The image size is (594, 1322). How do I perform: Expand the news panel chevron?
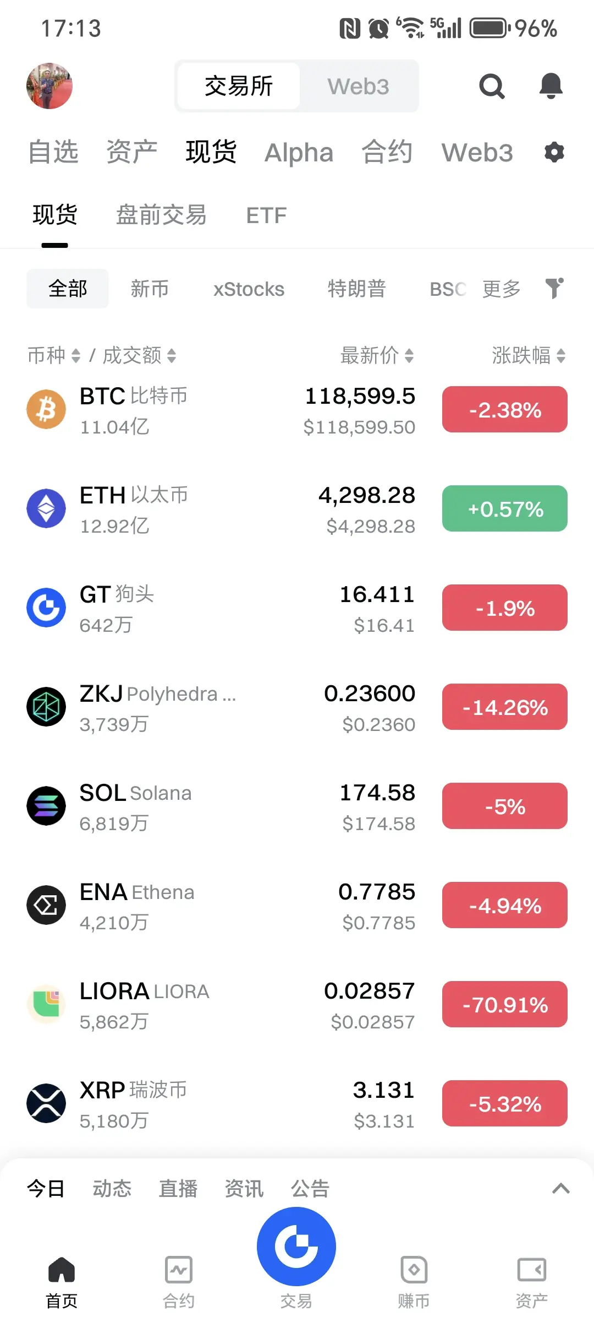tap(560, 1189)
